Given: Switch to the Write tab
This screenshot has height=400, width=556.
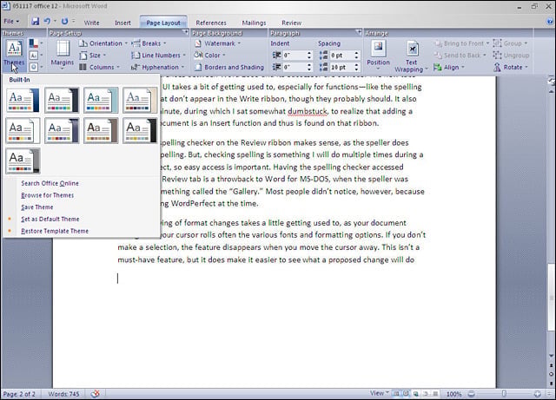Looking at the screenshot, I should [91, 23].
